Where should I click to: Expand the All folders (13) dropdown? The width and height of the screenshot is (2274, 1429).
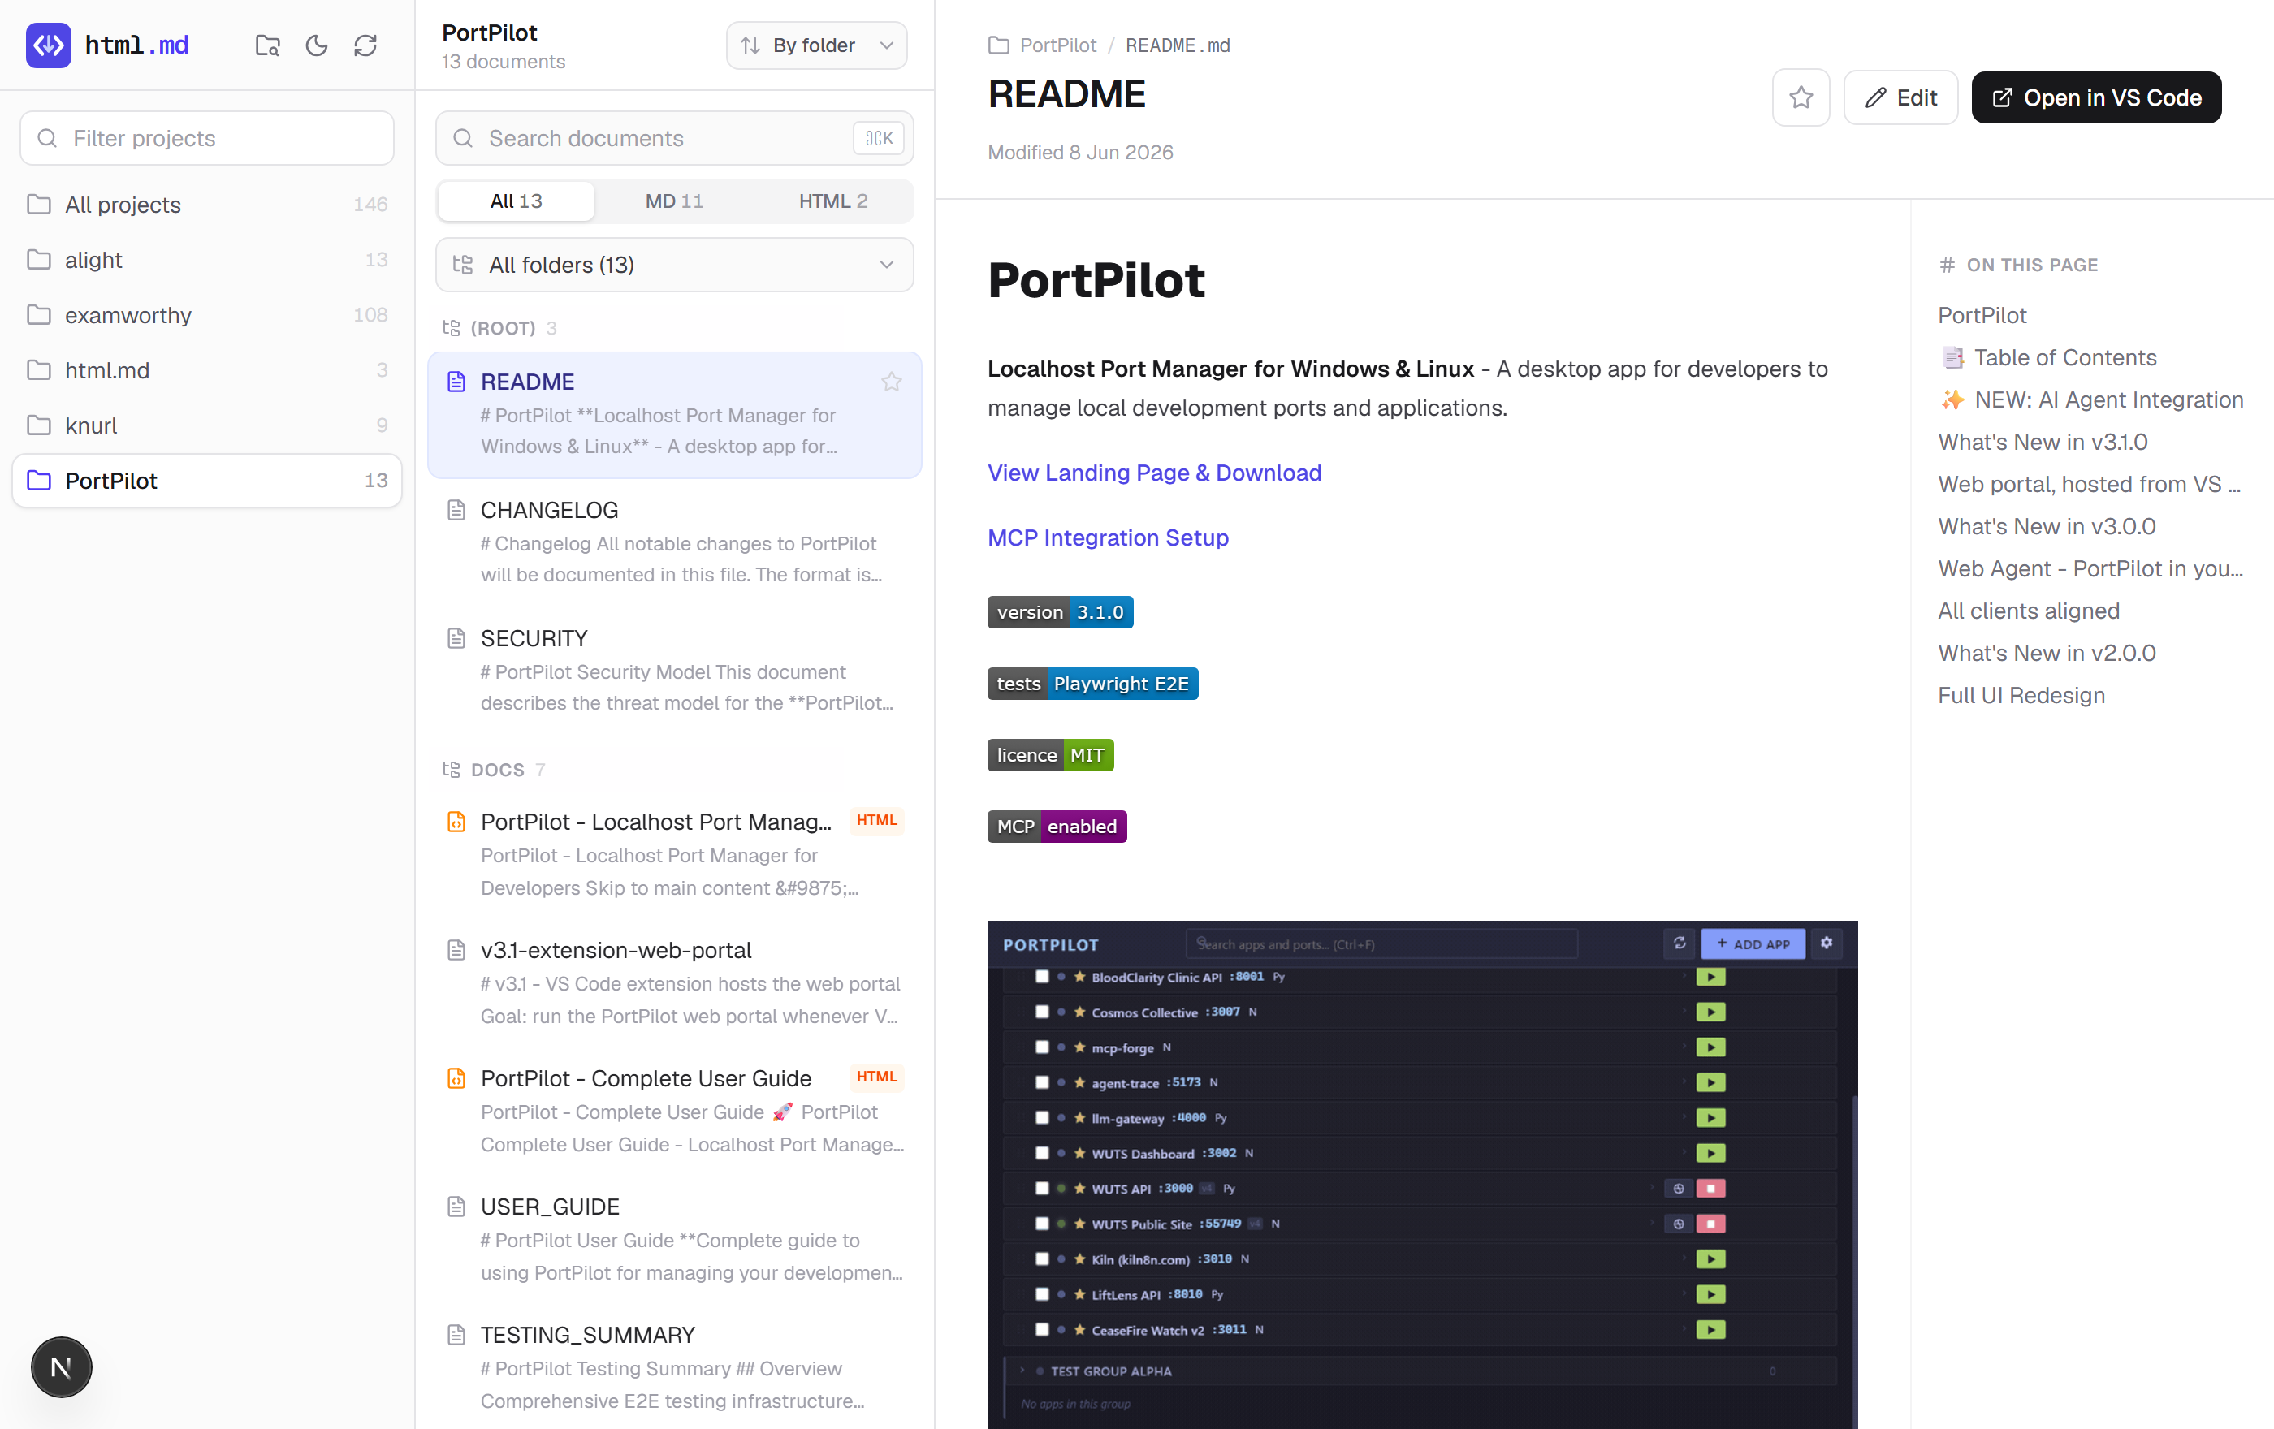[674, 264]
